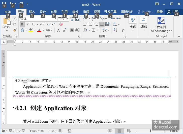Select Print Layout view
183x134 pixels.
point(119,131)
